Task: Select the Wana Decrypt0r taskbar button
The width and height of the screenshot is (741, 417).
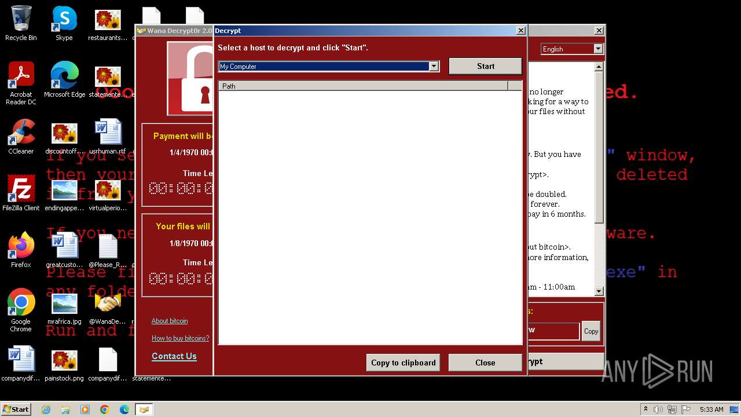Action: coord(144,409)
